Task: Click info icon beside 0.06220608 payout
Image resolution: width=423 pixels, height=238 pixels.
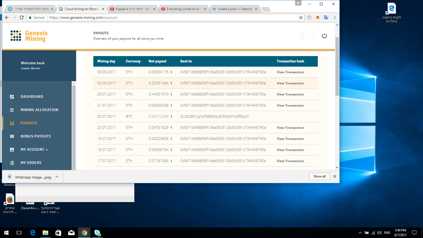Action: coord(171,139)
